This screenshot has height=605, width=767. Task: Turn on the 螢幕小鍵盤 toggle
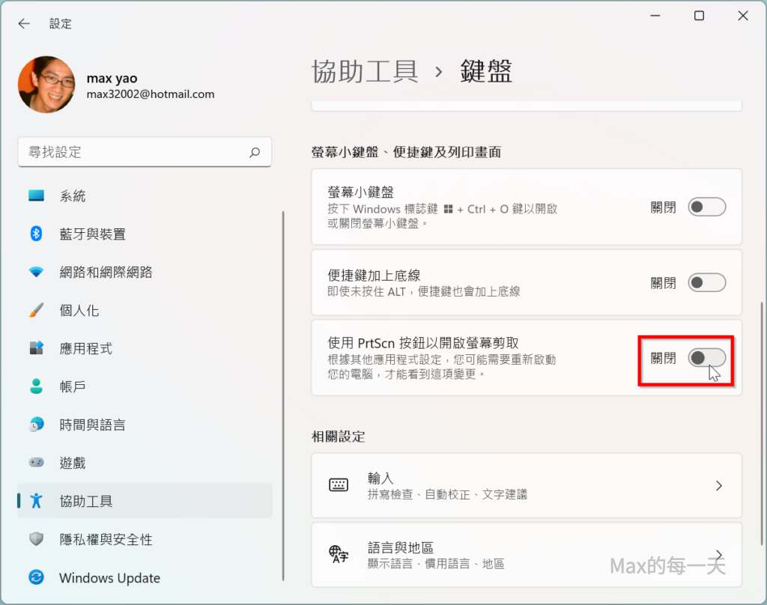pyautogui.click(x=706, y=207)
